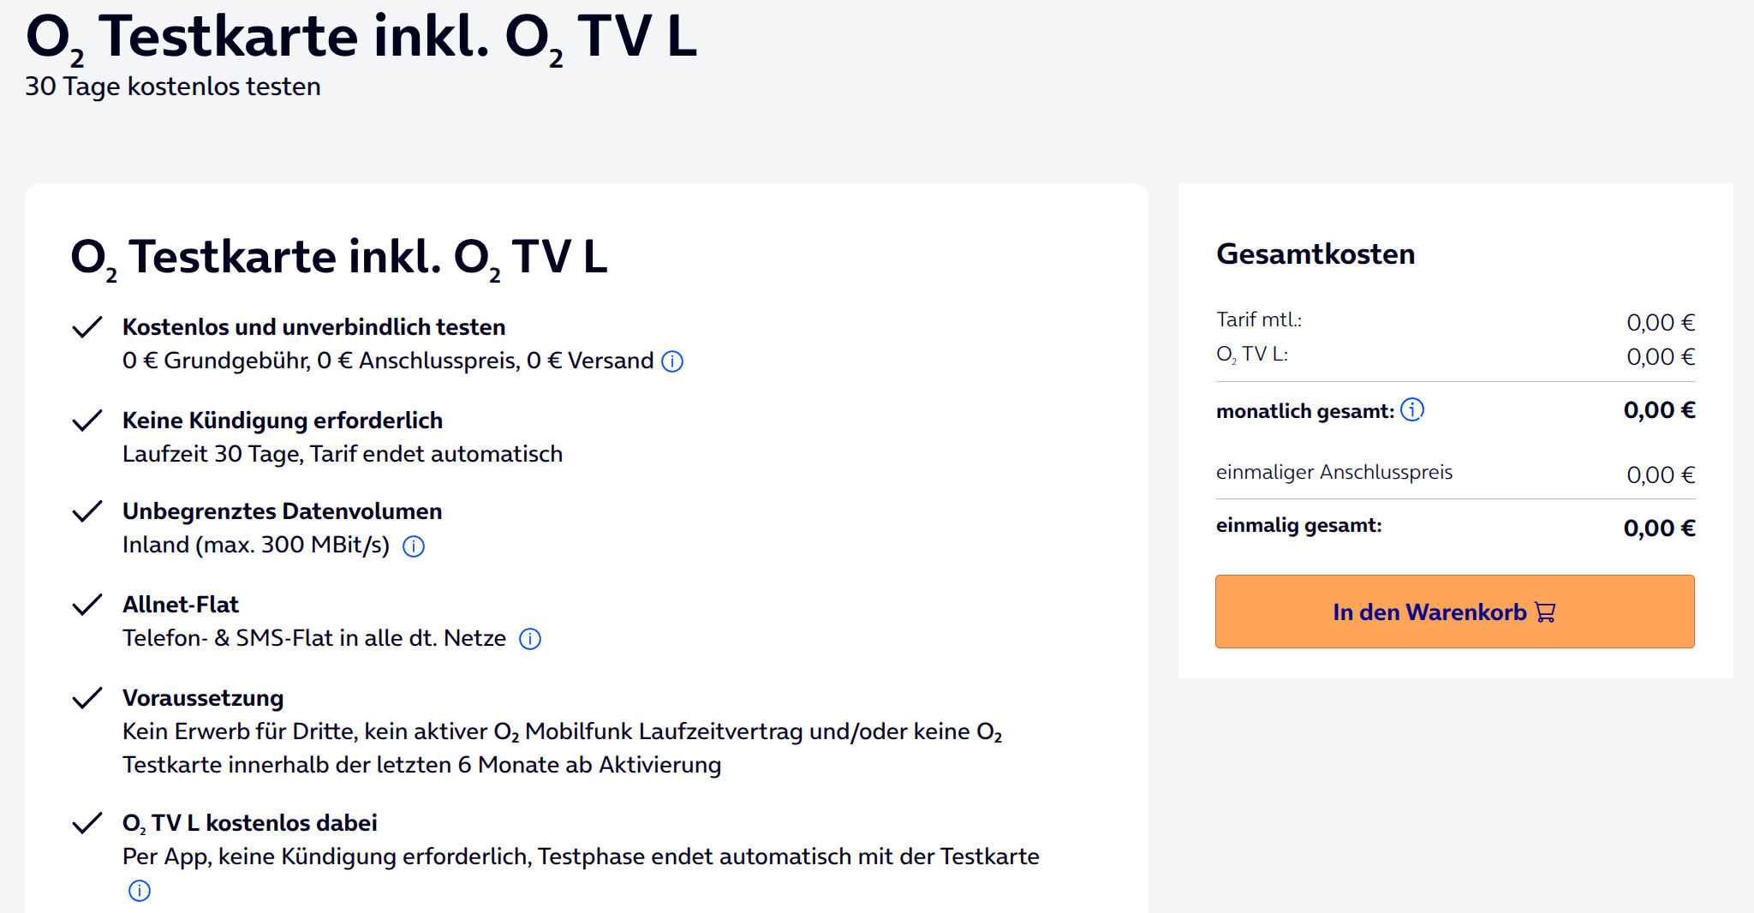Click the Tarif mtl. label
The height and width of the screenshot is (913, 1754).
1259,319
